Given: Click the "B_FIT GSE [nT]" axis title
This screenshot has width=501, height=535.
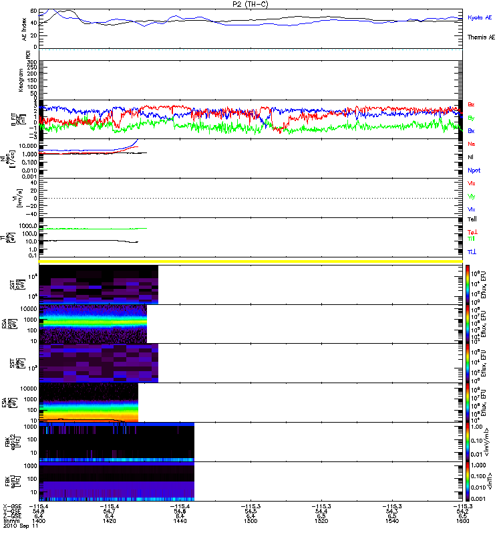Looking at the screenshot, I should pos(19,120).
